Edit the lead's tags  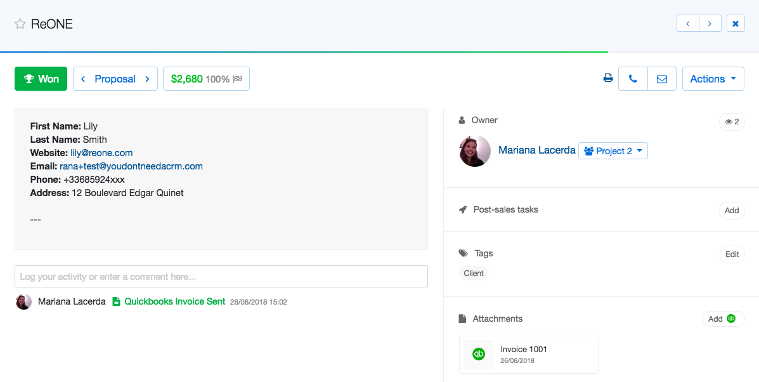tap(732, 254)
